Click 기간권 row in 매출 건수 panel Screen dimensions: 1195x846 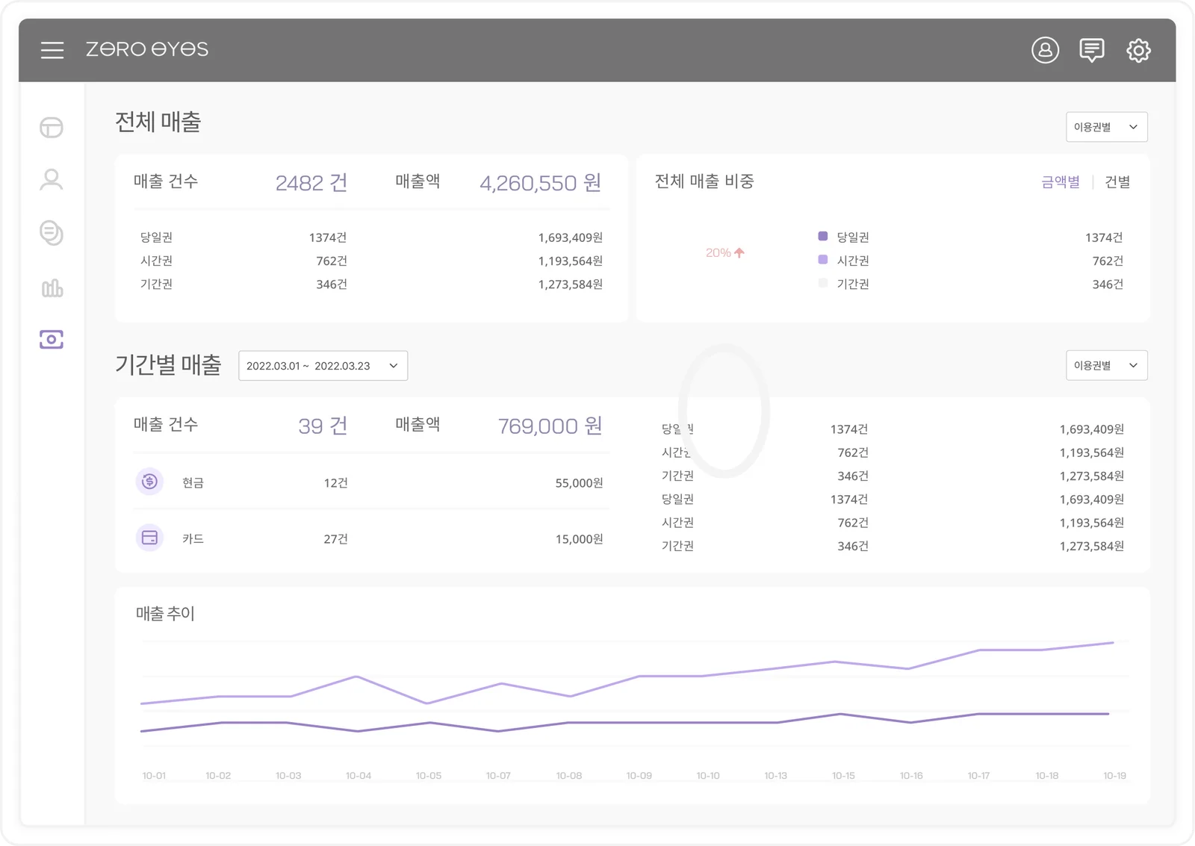pos(371,284)
